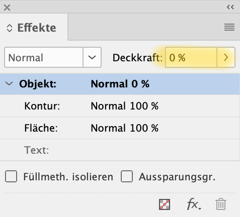This screenshot has width=240, height=217.
Task: Open the Normal blend mode dropdown arrow
Action: pyautogui.click(x=92, y=57)
